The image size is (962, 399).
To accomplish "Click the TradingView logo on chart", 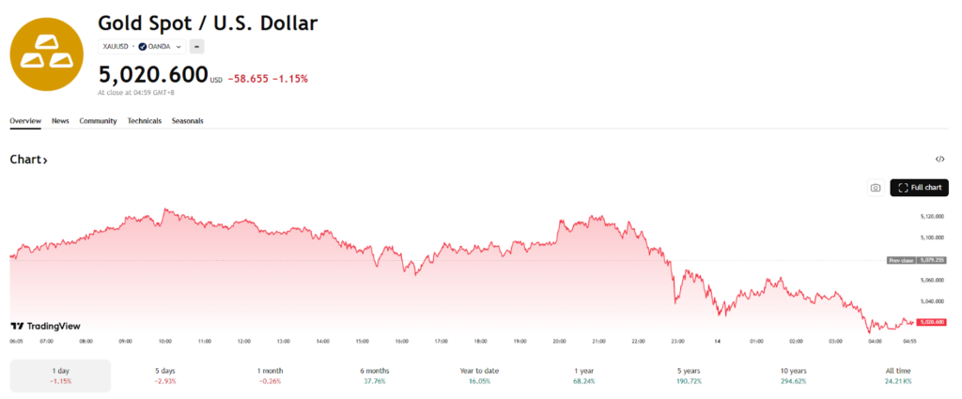I will (45, 326).
